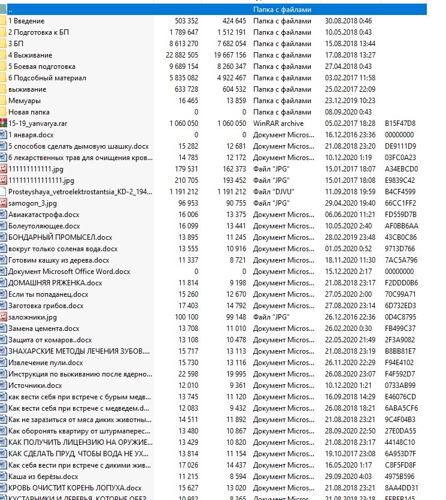Select 'КРОВЬ ОЧИСТИТ КОРЕНЬ ЛОПУХА.docx'
The width and height of the screenshot is (446, 500).
point(75,488)
